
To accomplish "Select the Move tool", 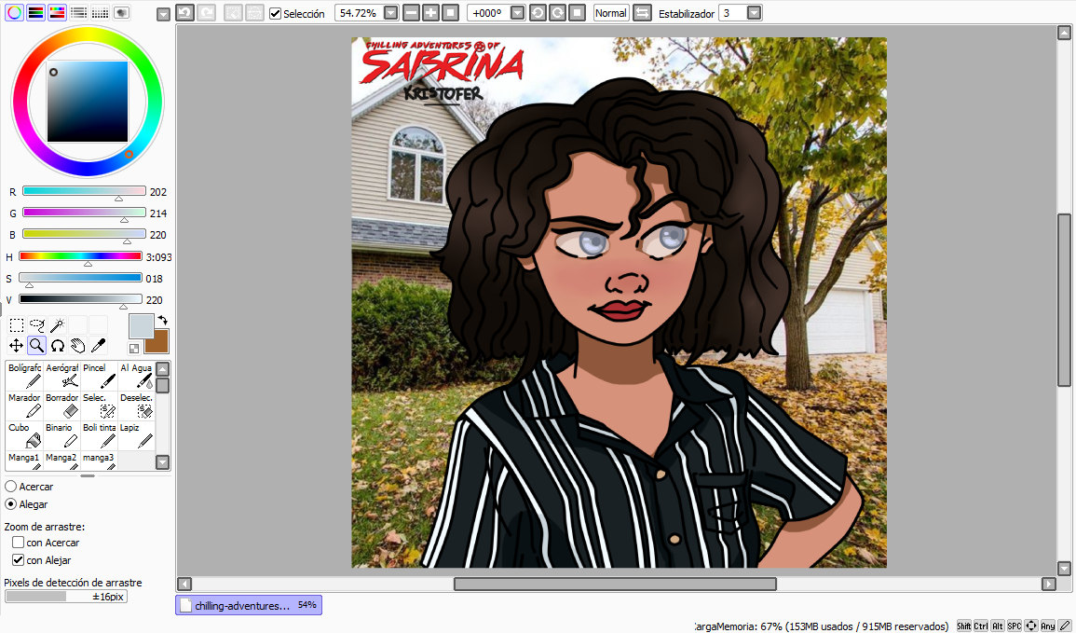I will click(17, 345).
